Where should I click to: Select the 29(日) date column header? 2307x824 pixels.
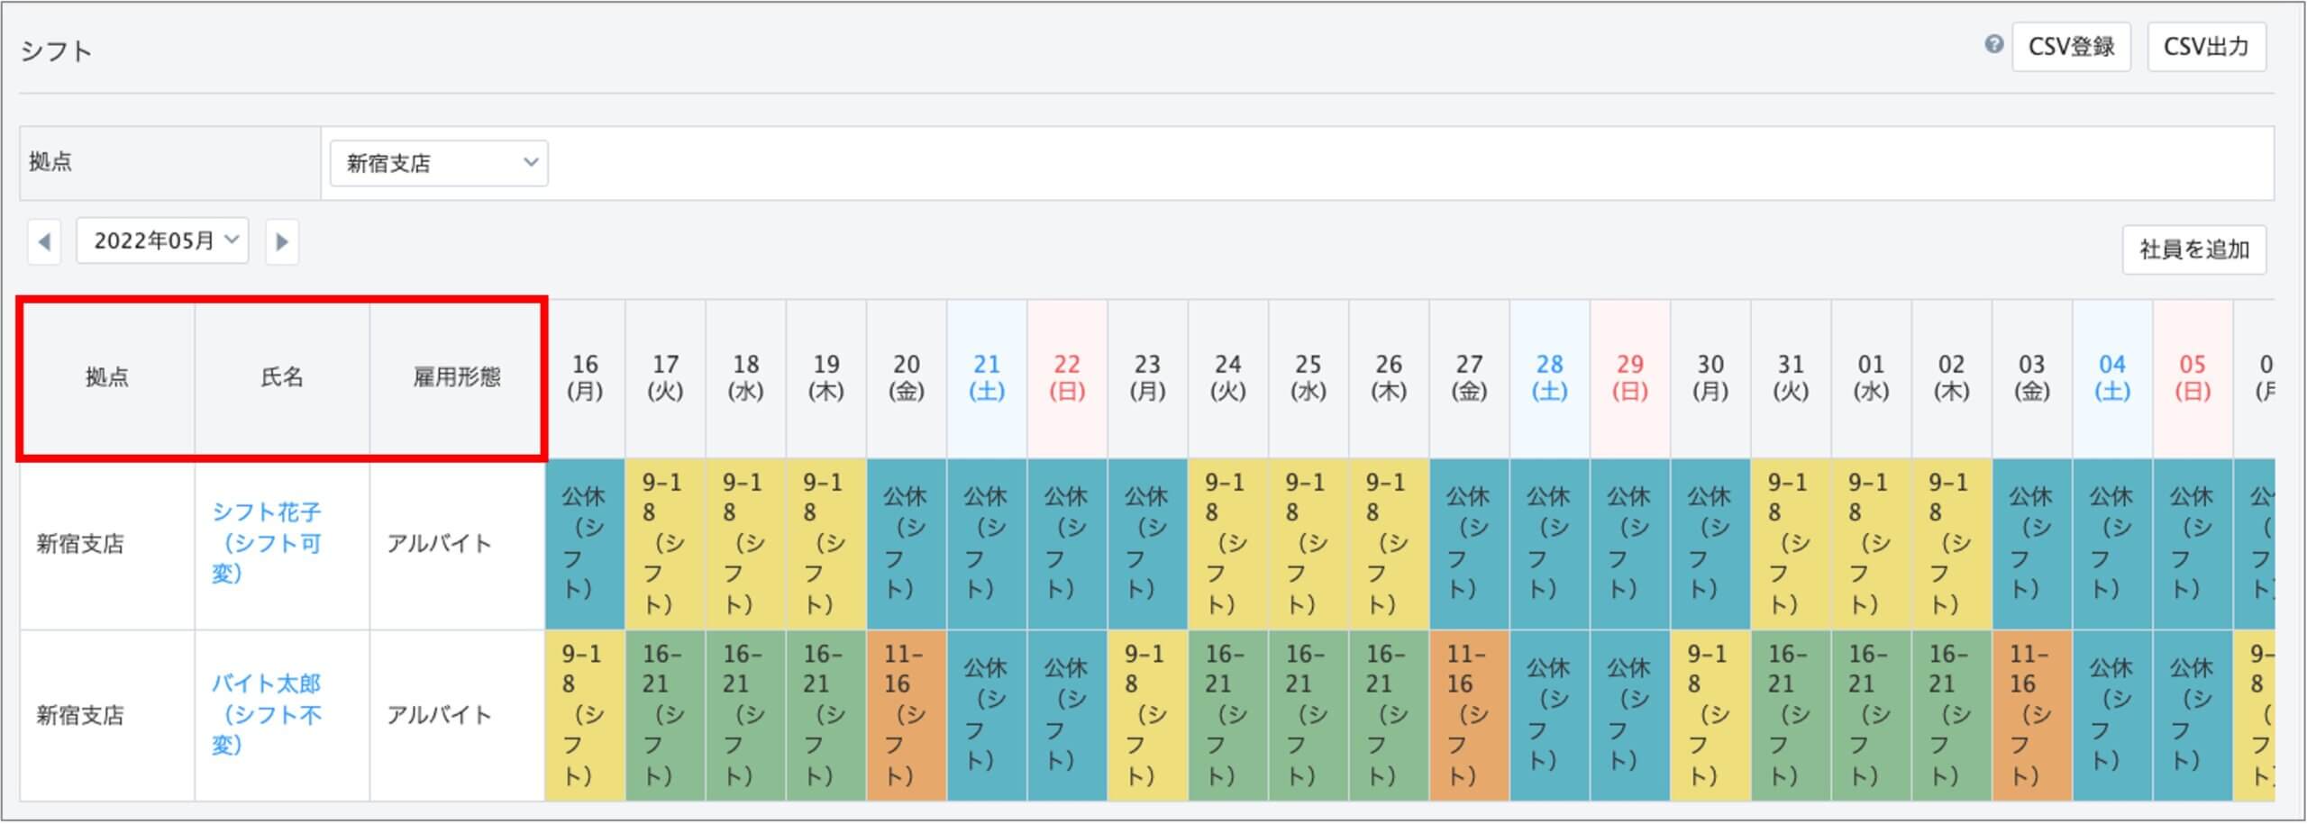(x=1629, y=377)
